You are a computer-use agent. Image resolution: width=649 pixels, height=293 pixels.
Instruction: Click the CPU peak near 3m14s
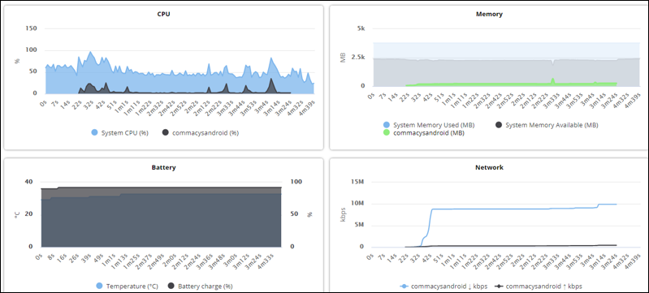[x=271, y=58]
